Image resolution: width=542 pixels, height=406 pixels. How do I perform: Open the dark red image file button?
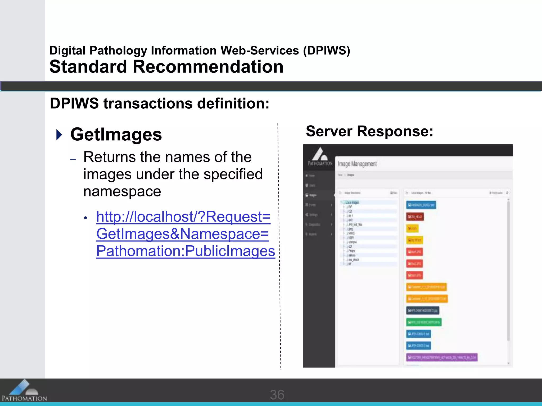pyautogui.click(x=415, y=217)
